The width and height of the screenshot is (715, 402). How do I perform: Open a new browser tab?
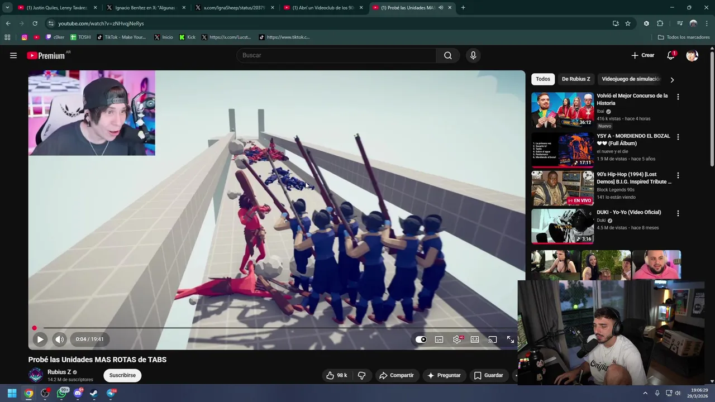[463, 8]
